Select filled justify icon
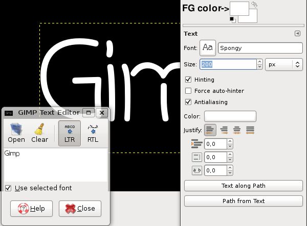 250,130
